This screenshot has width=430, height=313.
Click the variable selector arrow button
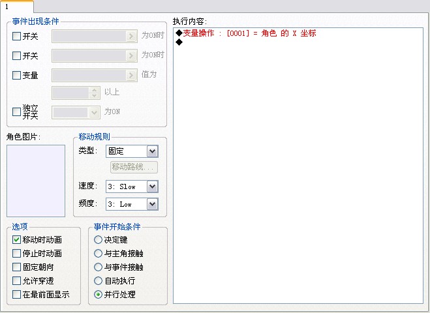pos(131,75)
